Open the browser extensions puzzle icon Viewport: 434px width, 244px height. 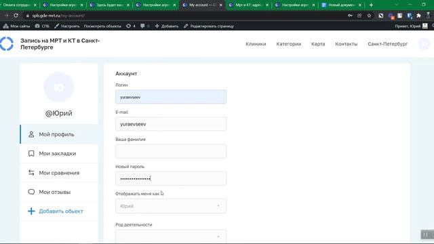419,16
